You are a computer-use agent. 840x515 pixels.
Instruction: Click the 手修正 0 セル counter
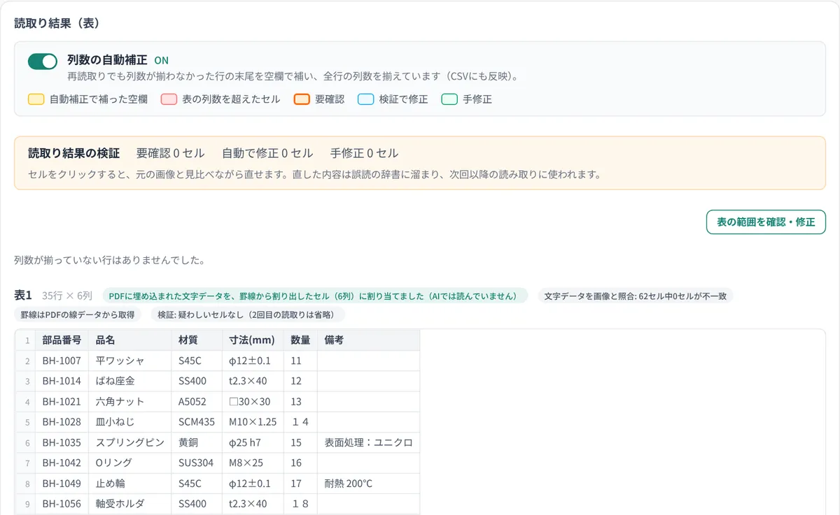coord(364,153)
